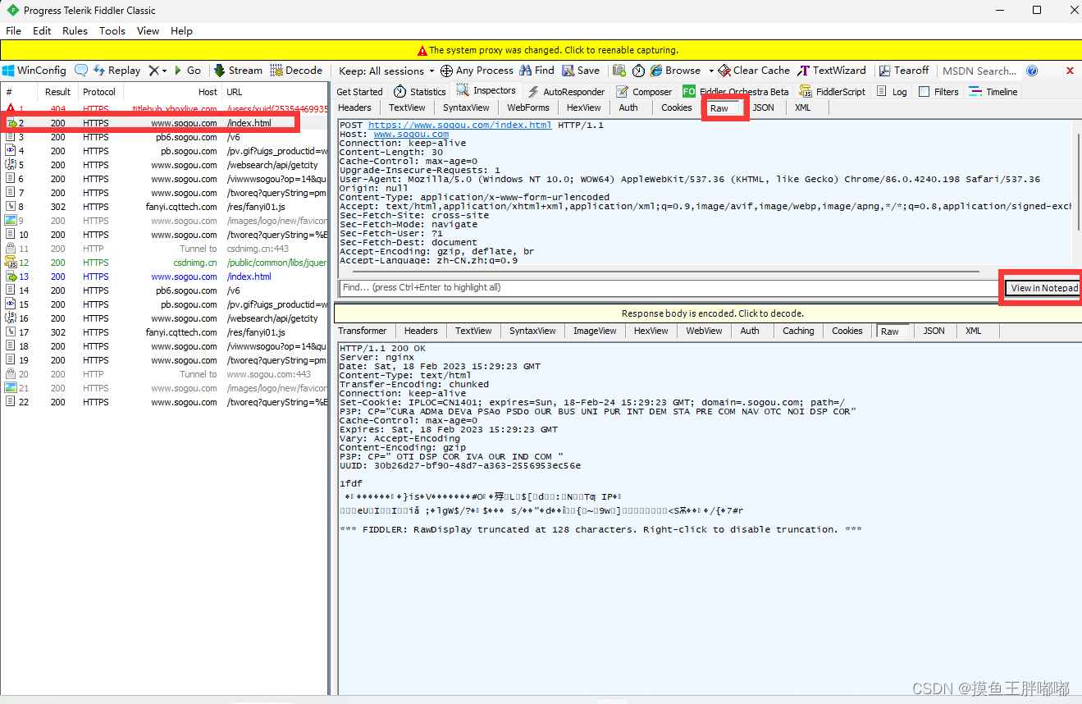Screen dimensions: 1082x704
Task: Click the yellow system proxy changed banner
Action: point(541,49)
